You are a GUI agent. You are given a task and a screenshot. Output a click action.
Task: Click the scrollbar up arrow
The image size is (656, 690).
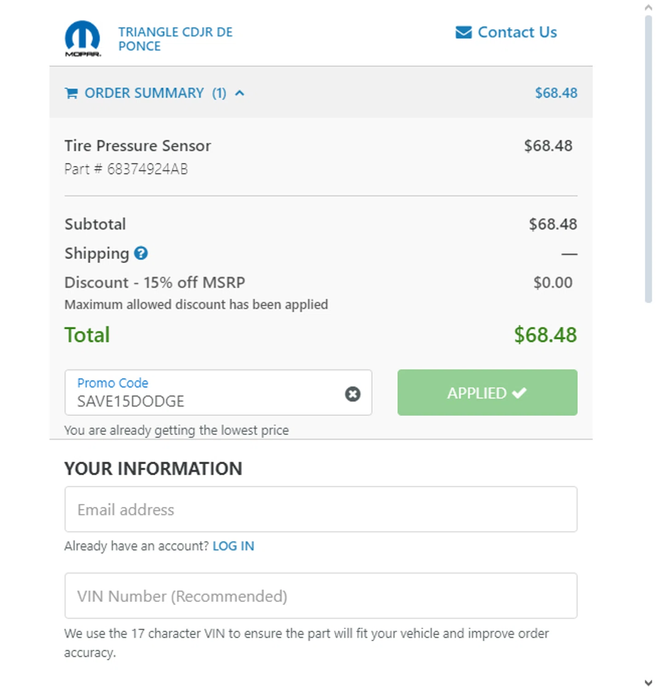[x=648, y=7]
